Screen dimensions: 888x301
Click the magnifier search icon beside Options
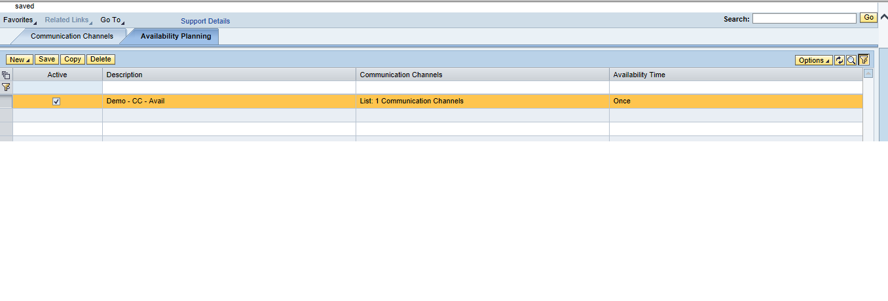851,60
